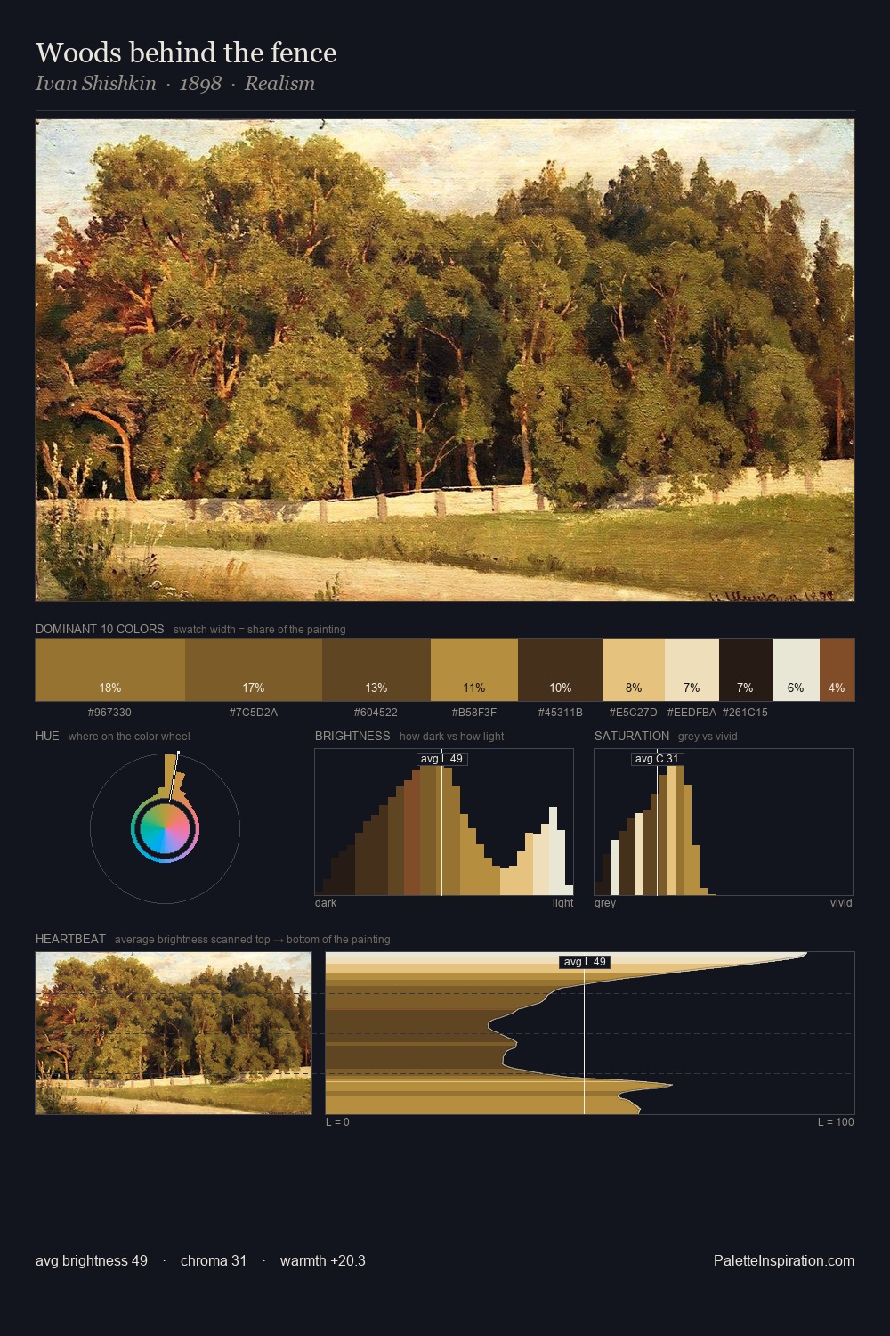Open the PaletteInspiration.com link
Image resolution: width=890 pixels, height=1336 pixels.
point(784,1260)
